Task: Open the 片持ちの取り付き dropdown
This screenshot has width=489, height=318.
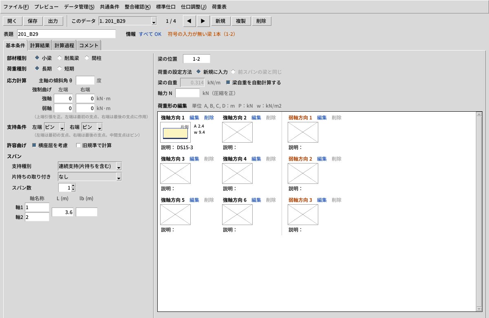Action: coord(90,177)
